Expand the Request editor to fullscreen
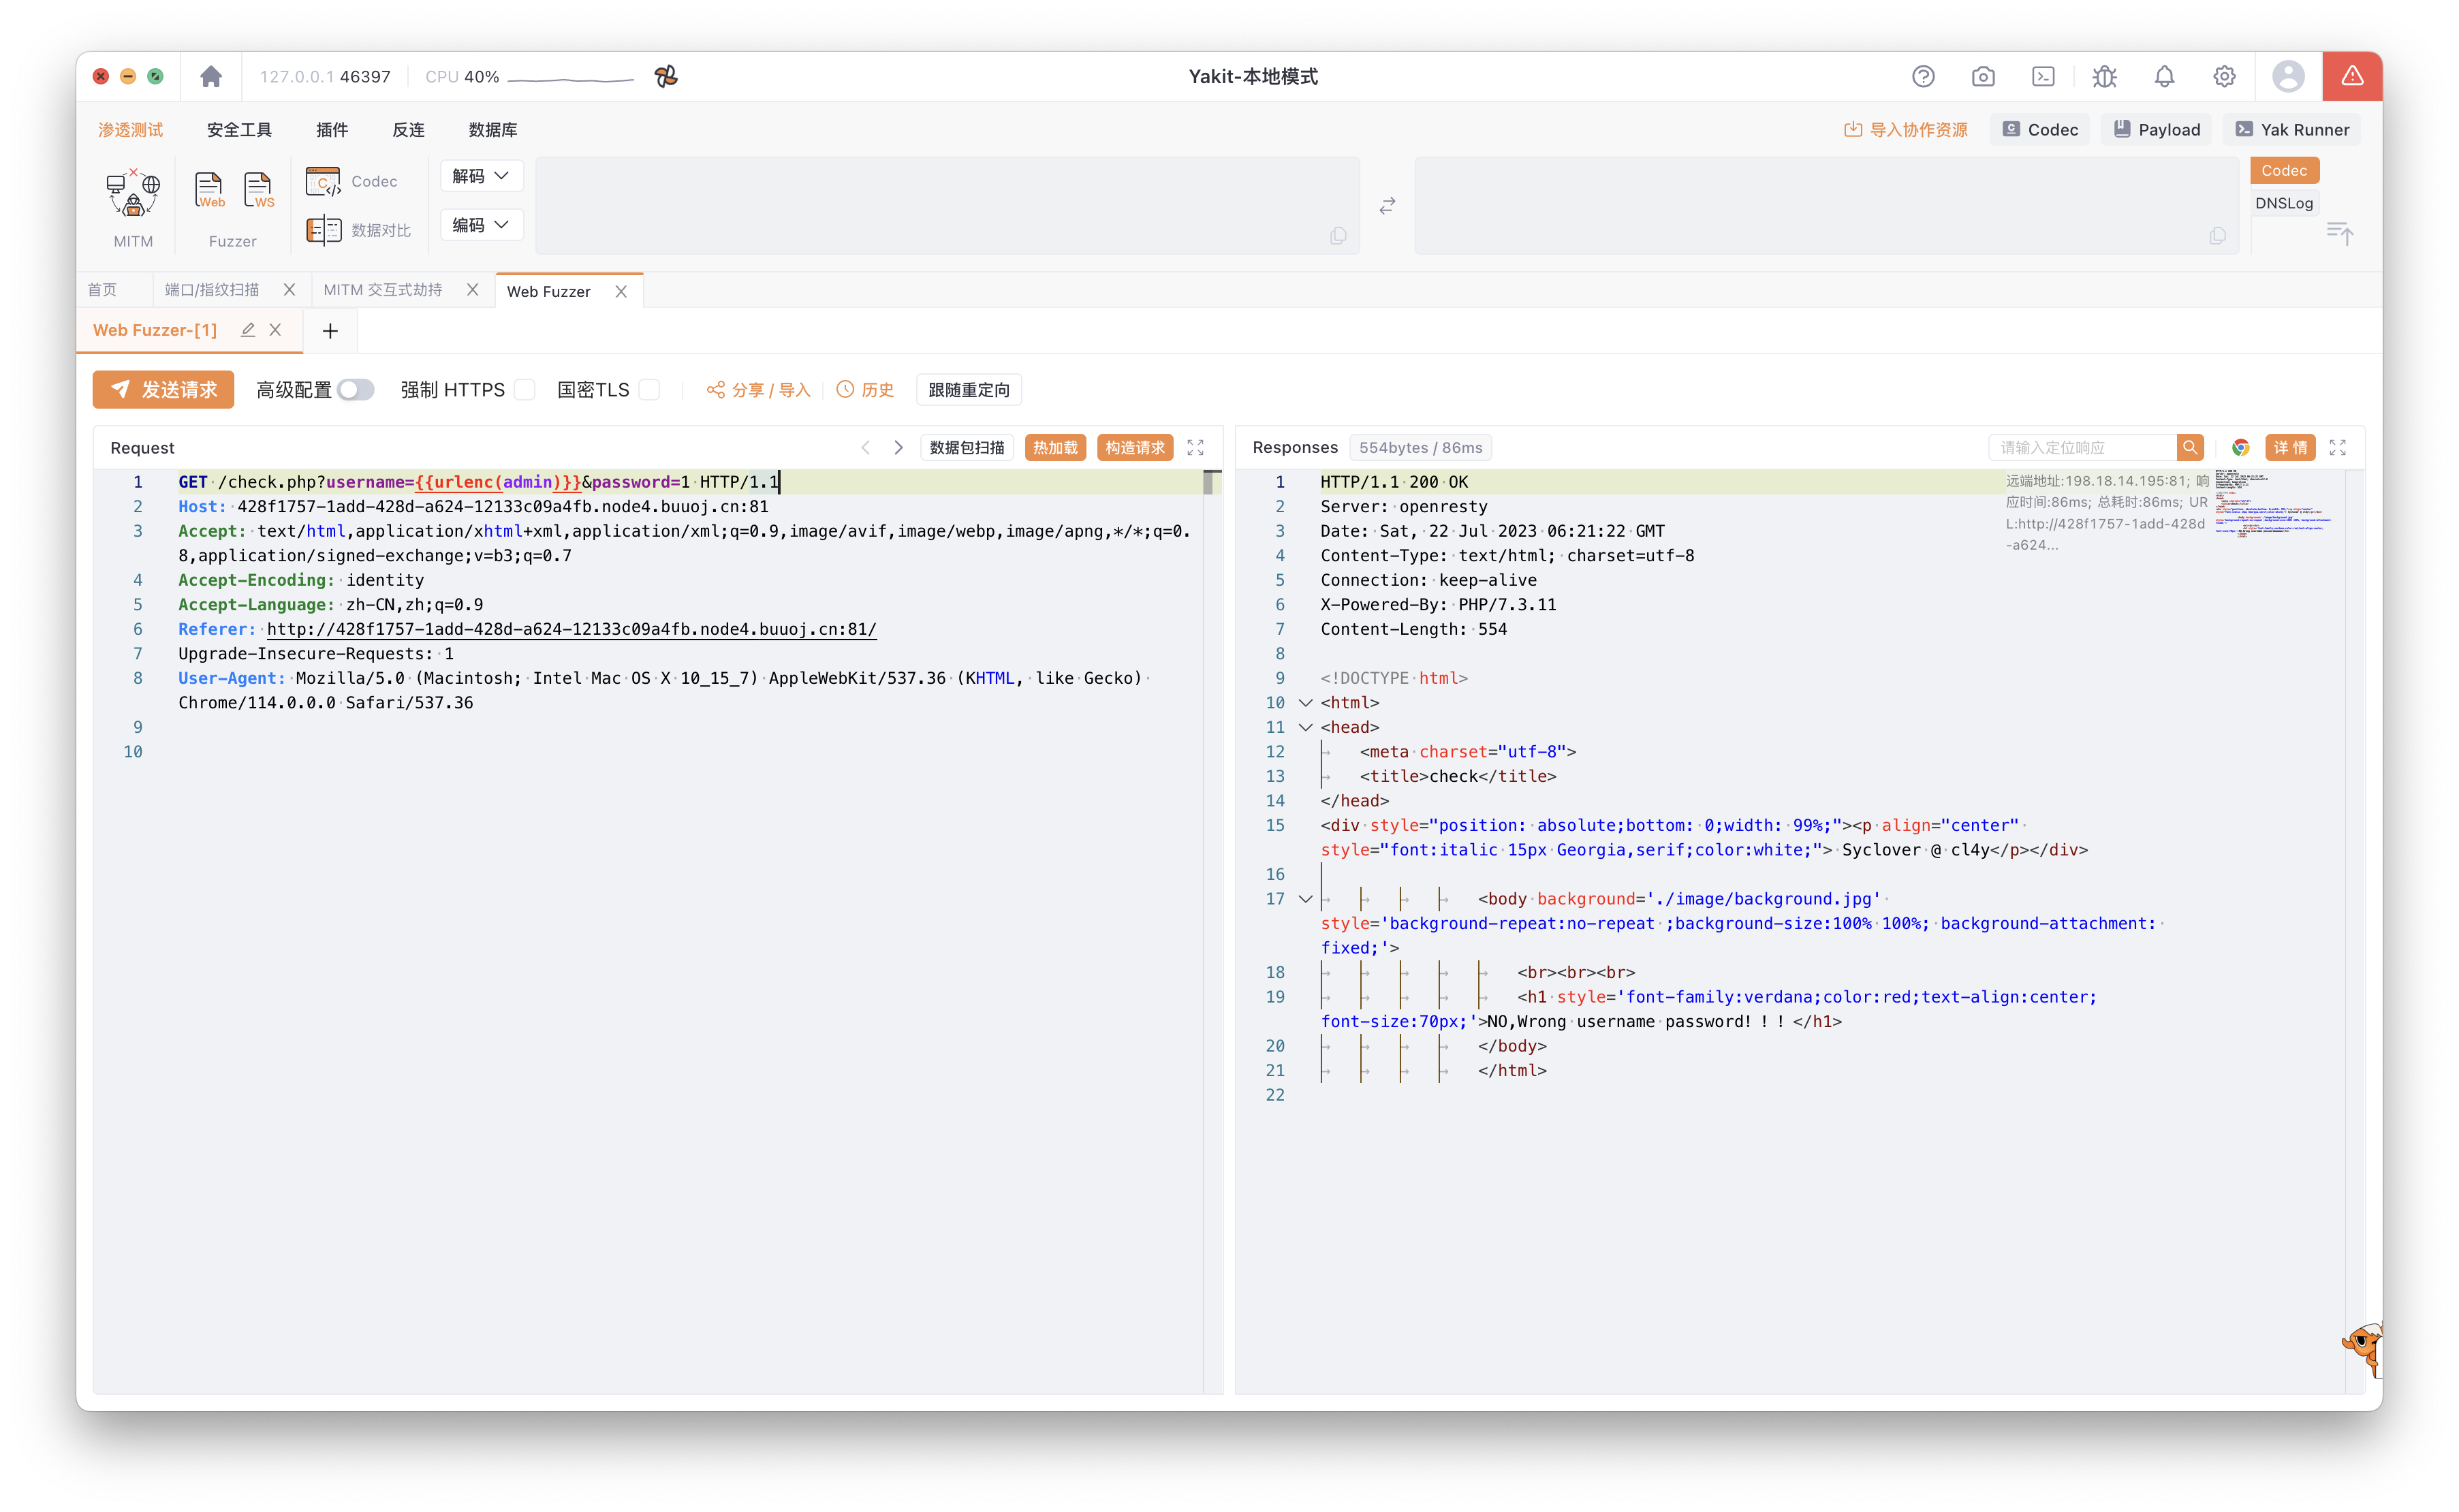This screenshot has width=2459, height=1512. [1195, 448]
